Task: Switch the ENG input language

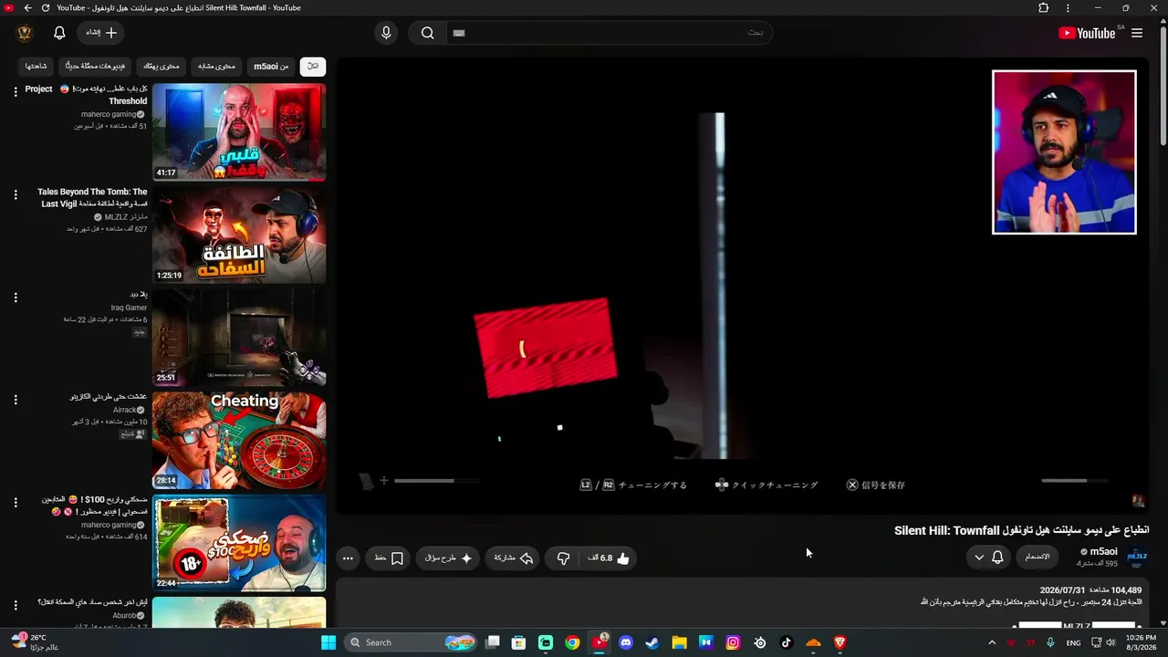Action: click(x=1073, y=642)
